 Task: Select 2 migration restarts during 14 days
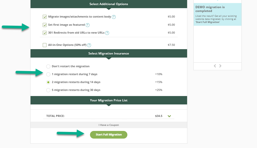click(x=48, y=82)
